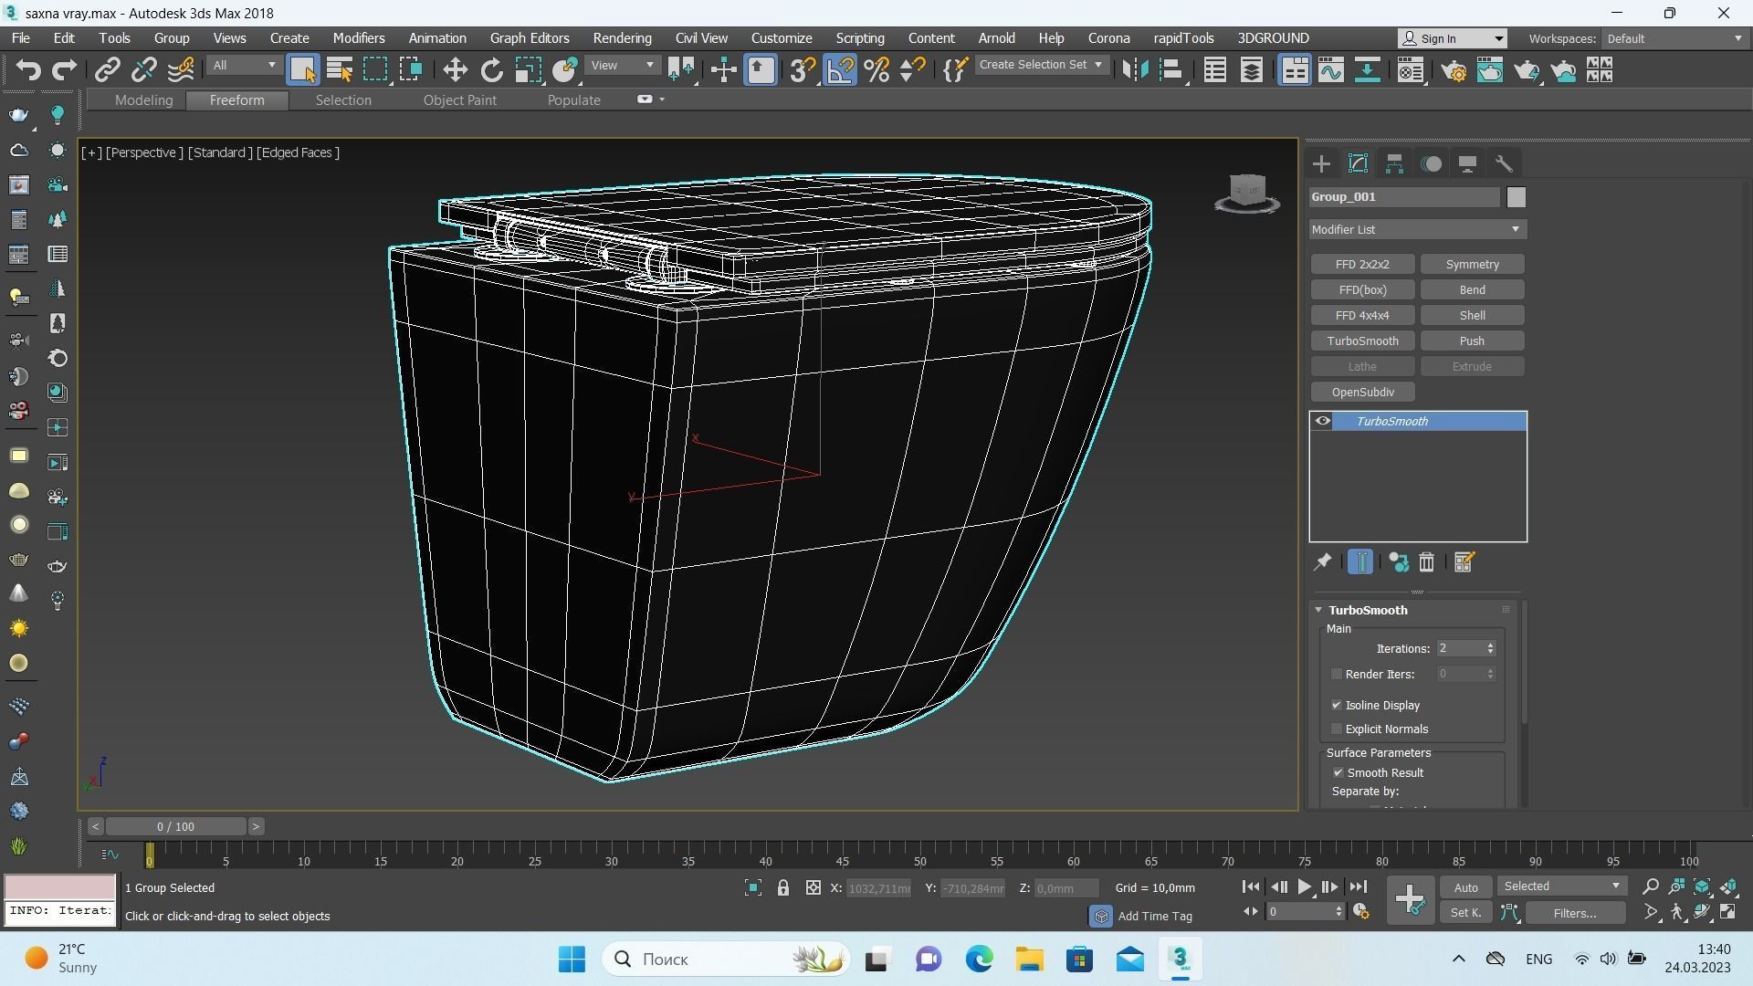
Task: Expand Create Selection Set dropdown
Action: 1041,65
